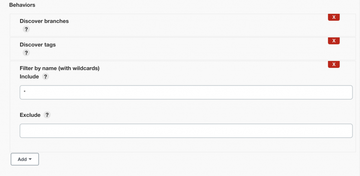
Task: Click the Filter by name (with wildcards) title
Action: (x=59, y=68)
